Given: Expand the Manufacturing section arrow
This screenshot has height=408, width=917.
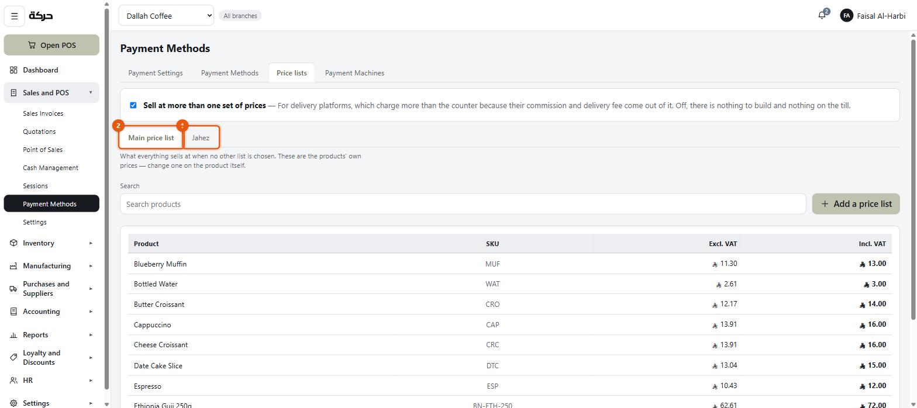Looking at the screenshot, I should click(x=91, y=266).
